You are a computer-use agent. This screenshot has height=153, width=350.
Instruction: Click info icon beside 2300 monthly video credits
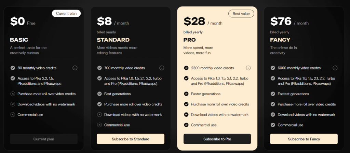pos(248,68)
